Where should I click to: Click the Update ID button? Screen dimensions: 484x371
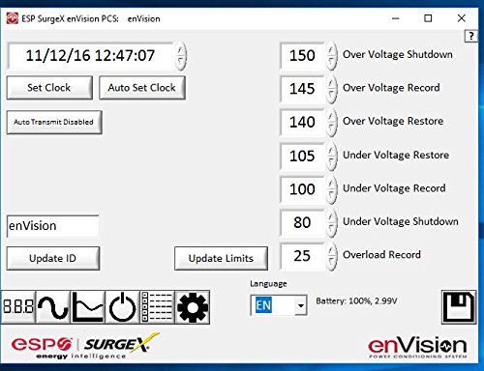coord(53,258)
